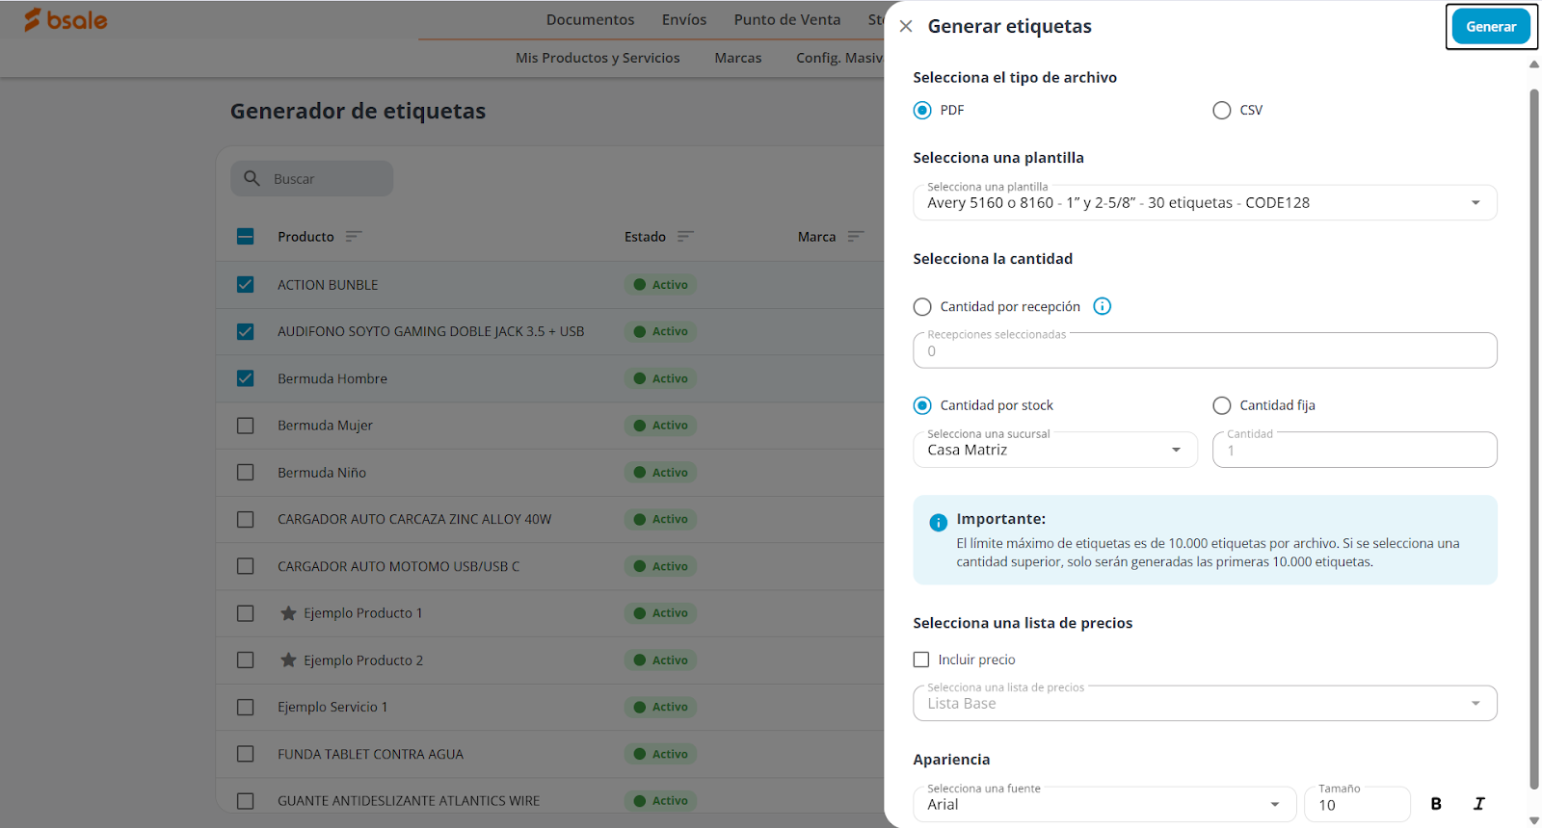Check CARGADOR AUTO CARCAZA ZINC ALLOY 40W
Viewport: 1542px width, 828px height.
pos(246,519)
